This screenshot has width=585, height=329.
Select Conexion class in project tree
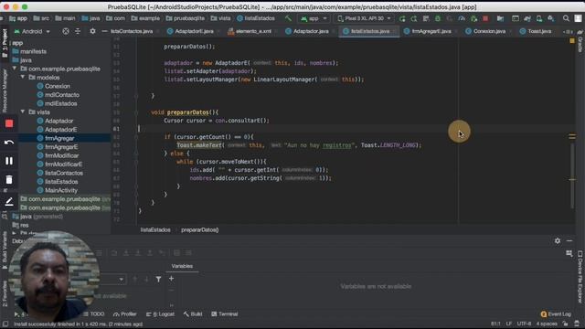coord(57,86)
